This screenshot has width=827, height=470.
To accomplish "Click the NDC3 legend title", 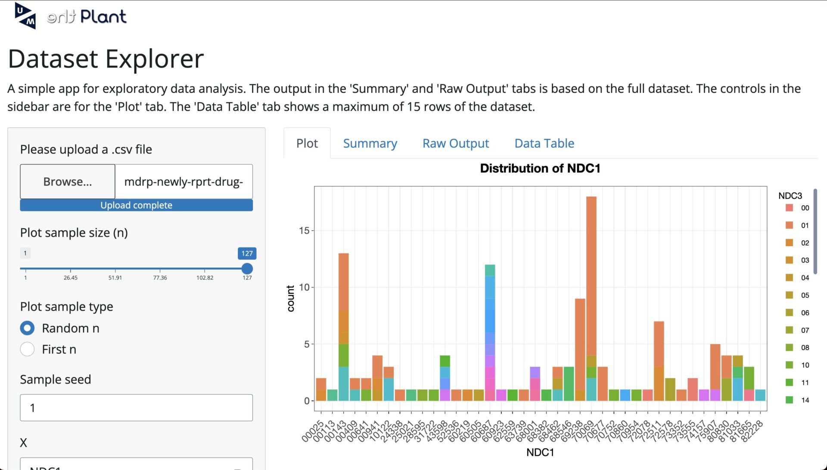I will [790, 196].
